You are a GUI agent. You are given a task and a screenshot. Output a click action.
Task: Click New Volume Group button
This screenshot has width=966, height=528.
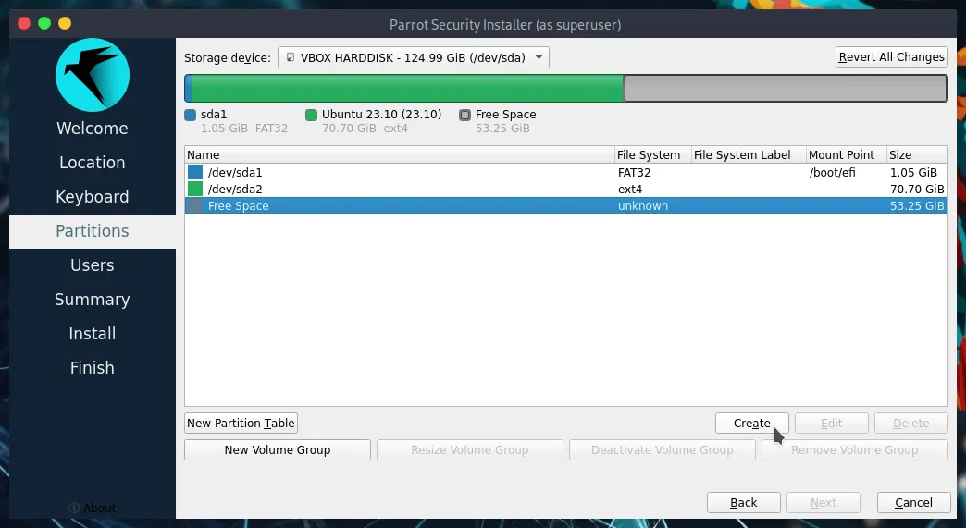click(x=278, y=449)
